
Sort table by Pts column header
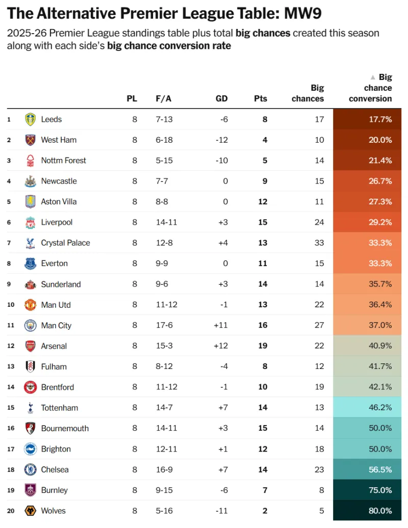pos(260,99)
